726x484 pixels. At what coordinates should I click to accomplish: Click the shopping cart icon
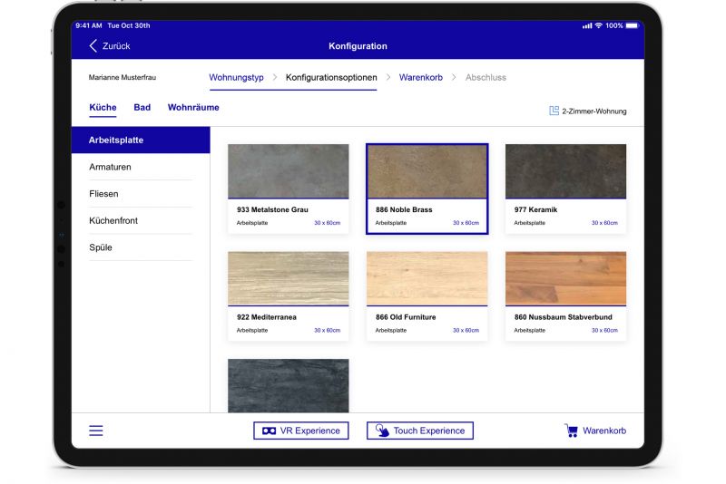[x=571, y=431]
